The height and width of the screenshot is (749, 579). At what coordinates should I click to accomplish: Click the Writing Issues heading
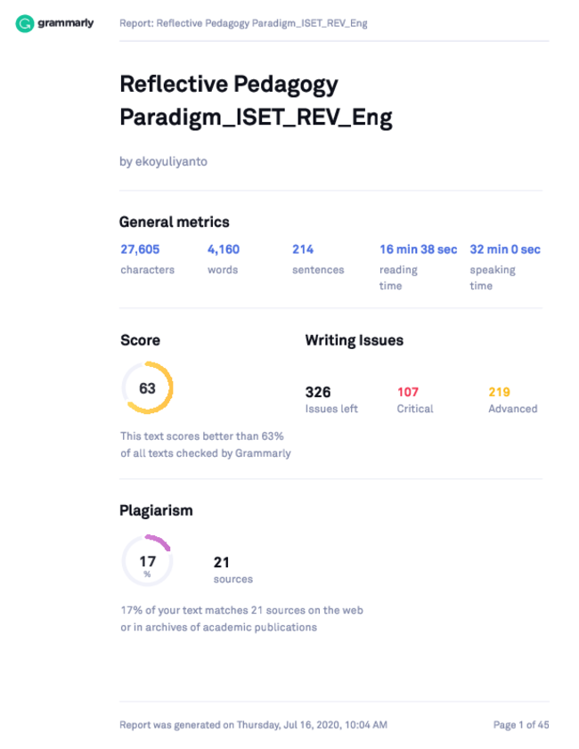354,340
